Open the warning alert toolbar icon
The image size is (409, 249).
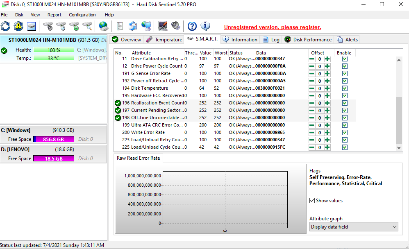18,26
